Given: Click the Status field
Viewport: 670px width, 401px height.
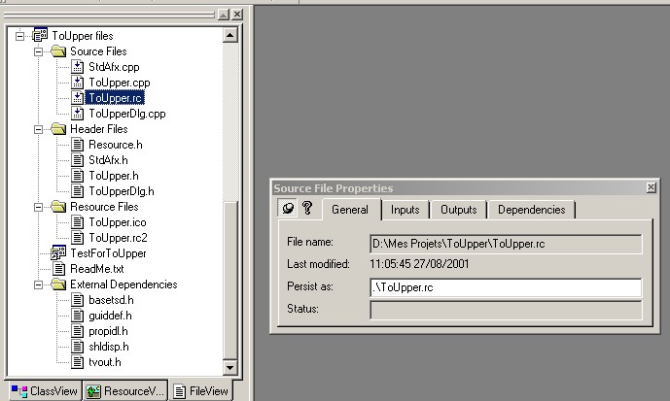Looking at the screenshot, I should 506,310.
